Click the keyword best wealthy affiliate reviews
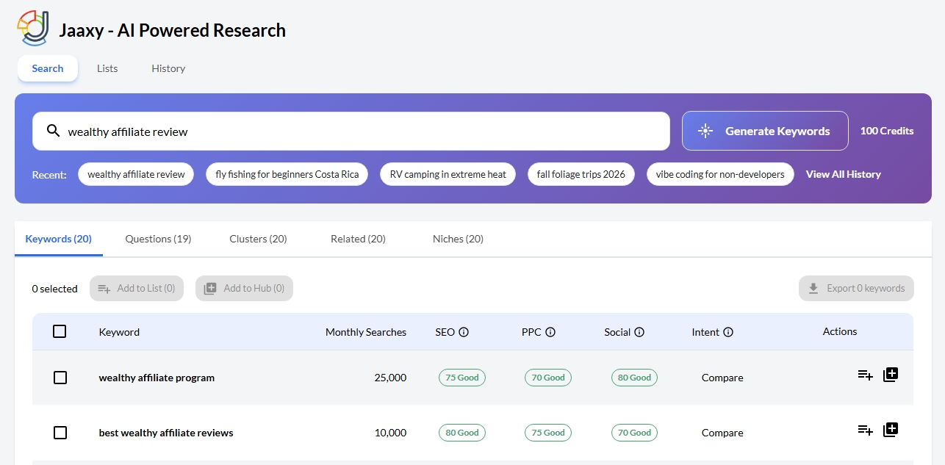The width and height of the screenshot is (945, 465). coord(166,433)
